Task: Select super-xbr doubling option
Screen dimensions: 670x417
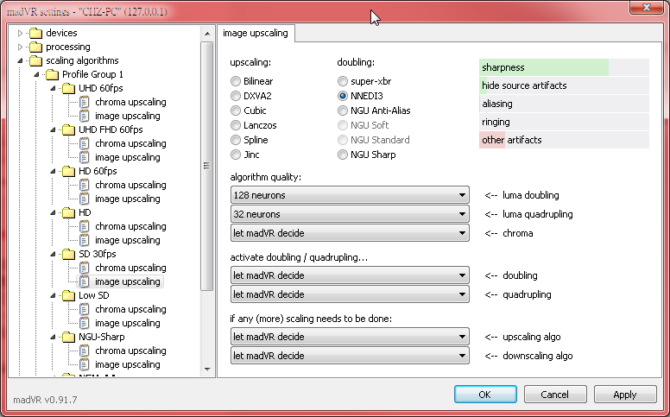Action: 342,81
